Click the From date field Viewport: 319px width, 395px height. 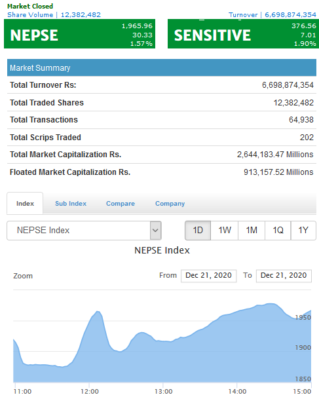click(209, 276)
